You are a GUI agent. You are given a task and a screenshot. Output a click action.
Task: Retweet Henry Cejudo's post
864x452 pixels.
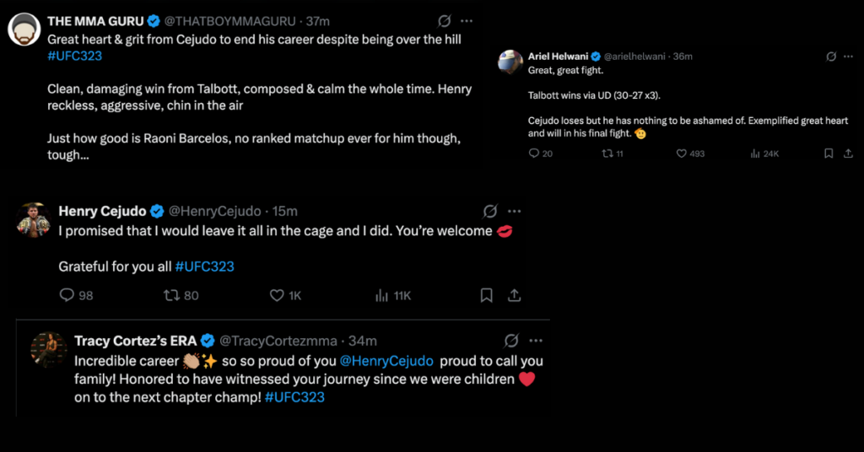[172, 295]
